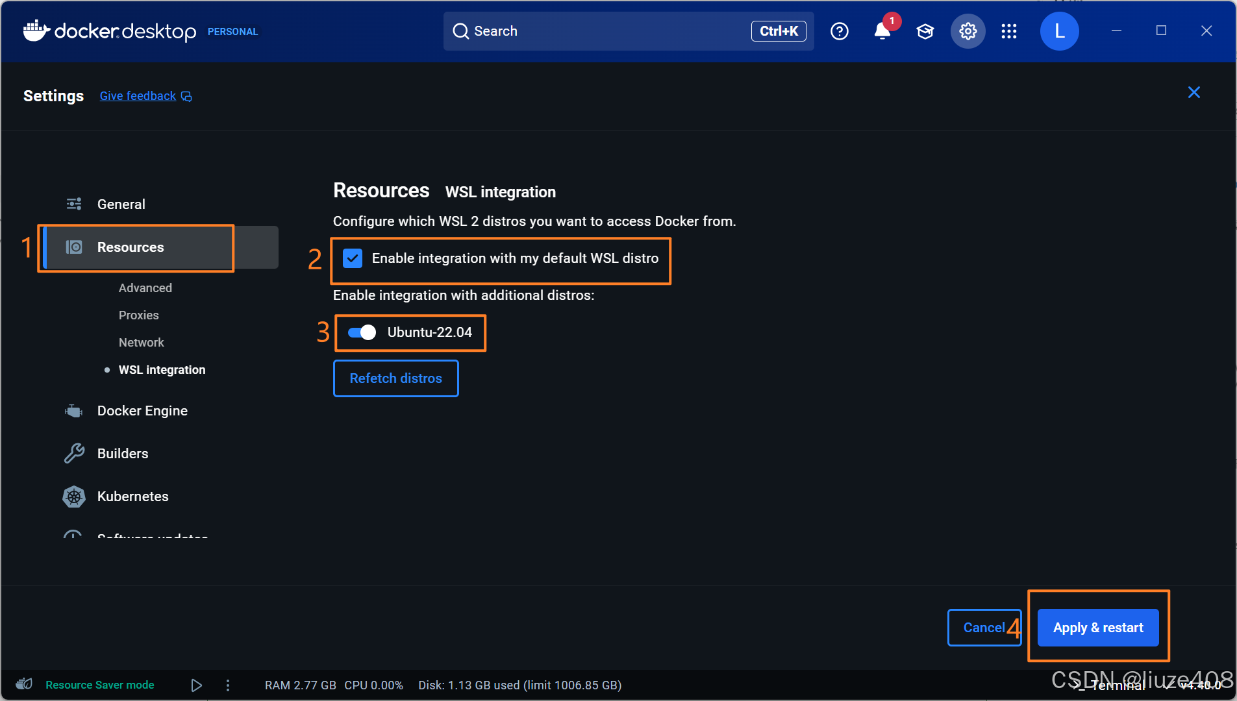
Task: Maximize the Docker Desktop window
Action: click(x=1161, y=31)
